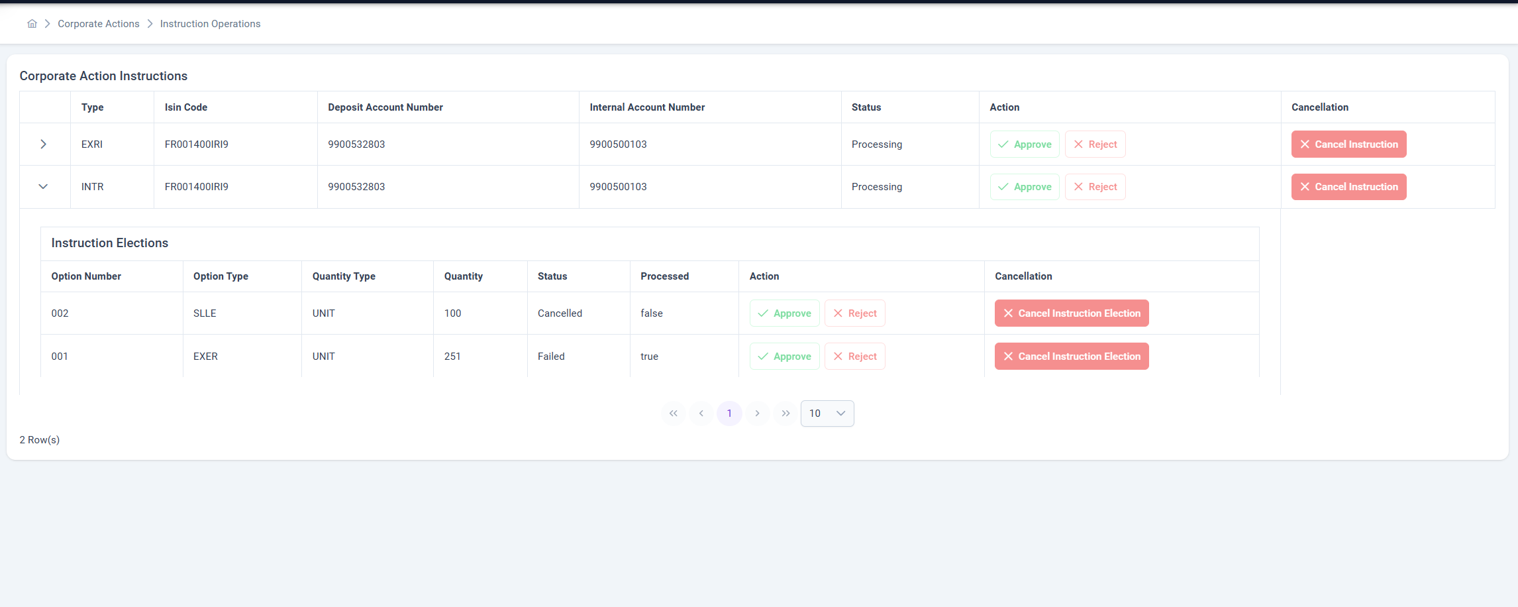Open Instruction Operations breadcrumb link
Viewport: 1518px width, 607px height.
tap(210, 24)
